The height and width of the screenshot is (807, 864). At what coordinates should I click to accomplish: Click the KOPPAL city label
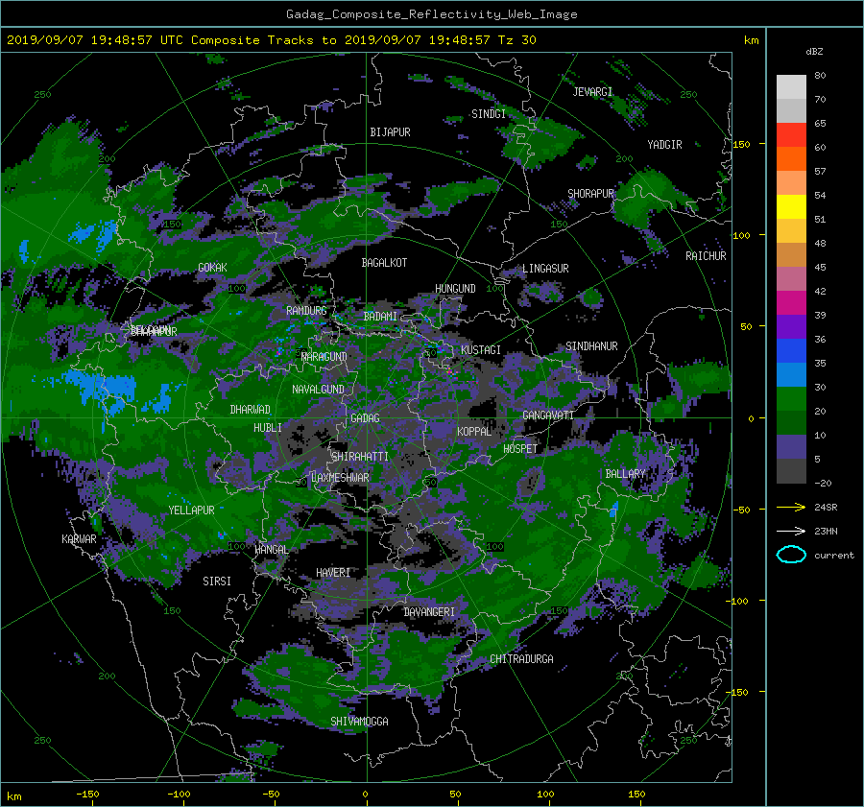click(x=474, y=431)
